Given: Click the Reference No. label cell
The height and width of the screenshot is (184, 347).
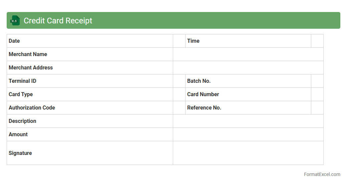Looking at the screenshot, I should [x=248, y=108].
